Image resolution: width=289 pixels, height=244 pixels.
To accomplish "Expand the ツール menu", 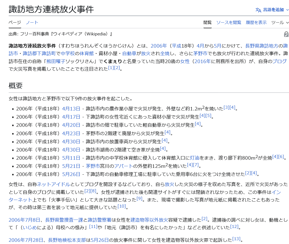I will pyautogui.click(x=280, y=23).
